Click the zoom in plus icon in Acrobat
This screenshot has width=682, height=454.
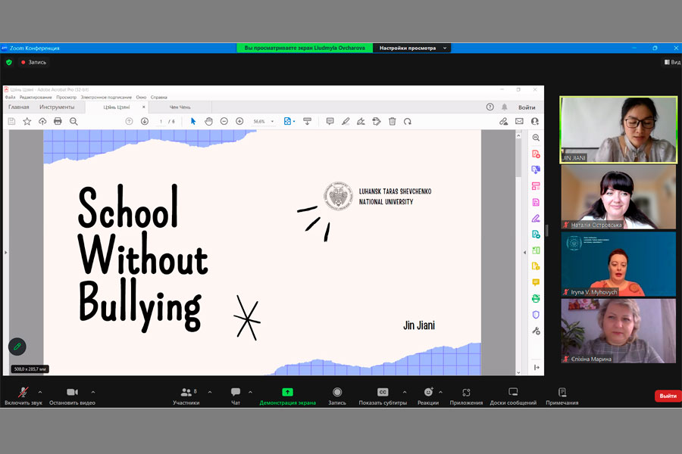coord(239,121)
